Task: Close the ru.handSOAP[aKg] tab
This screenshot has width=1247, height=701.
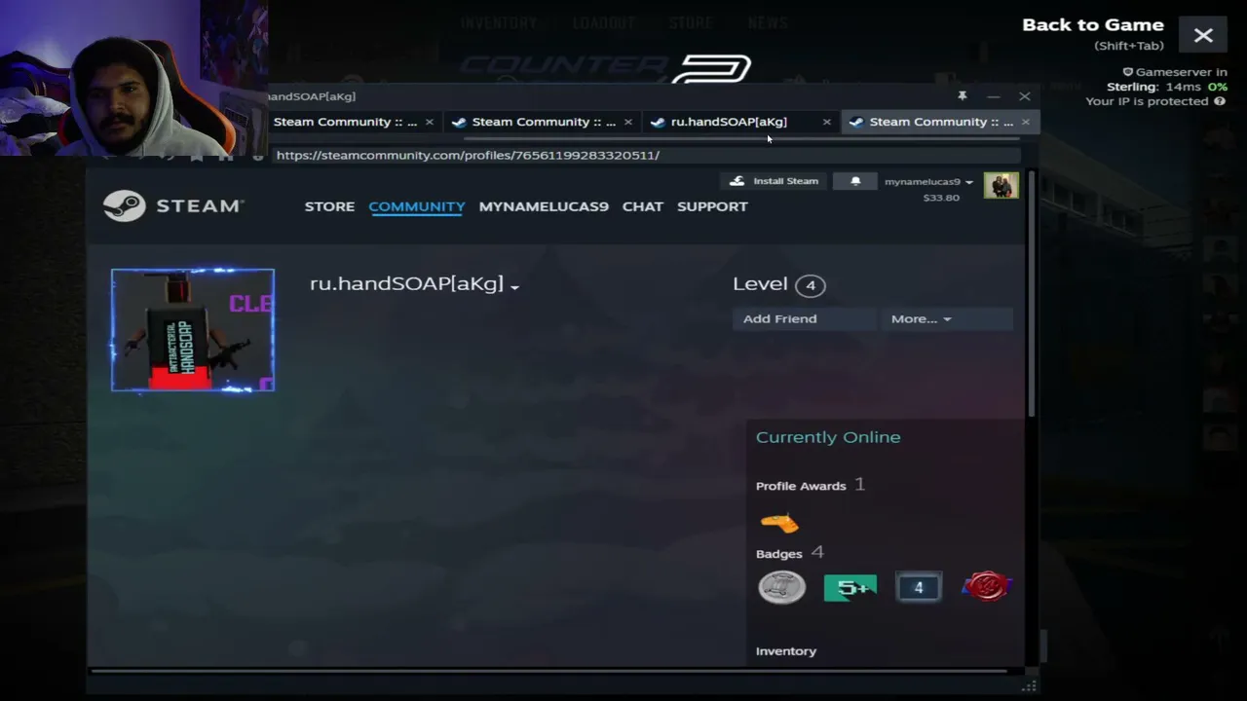Action: (826, 122)
